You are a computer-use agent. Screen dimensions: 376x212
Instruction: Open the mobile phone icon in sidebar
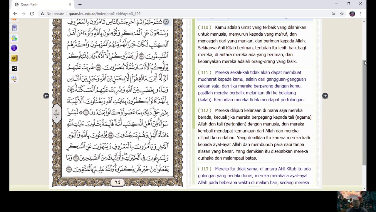(14, 28)
